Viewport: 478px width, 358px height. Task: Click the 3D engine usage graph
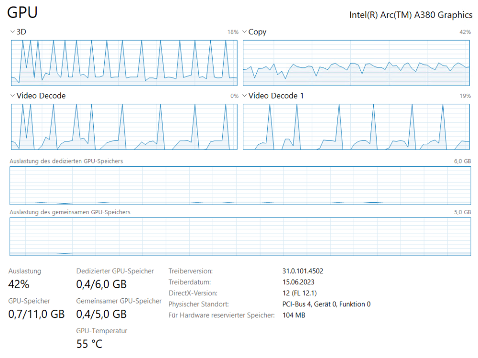[x=124, y=63]
